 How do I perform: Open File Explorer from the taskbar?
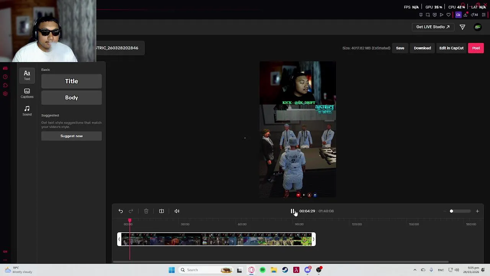click(274, 270)
